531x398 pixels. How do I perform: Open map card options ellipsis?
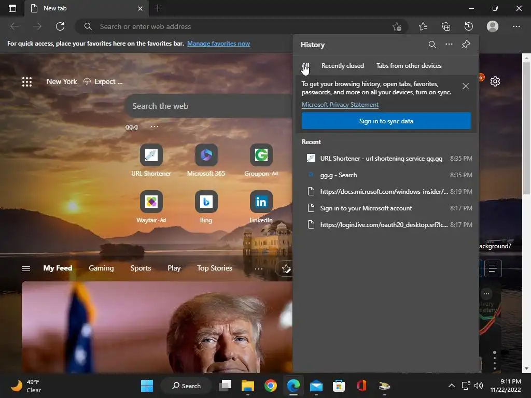(x=486, y=293)
